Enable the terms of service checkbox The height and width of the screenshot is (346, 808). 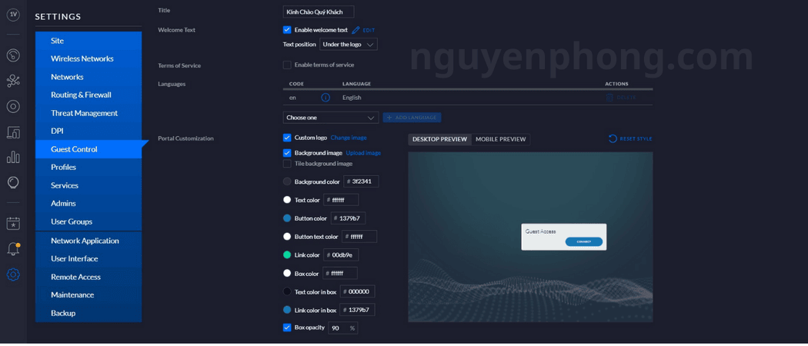pos(287,65)
